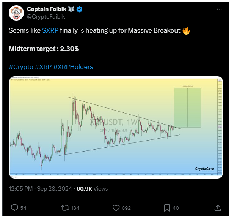Click the 184 retweet count
The height and width of the screenshot is (218, 231).
(x=75, y=208)
